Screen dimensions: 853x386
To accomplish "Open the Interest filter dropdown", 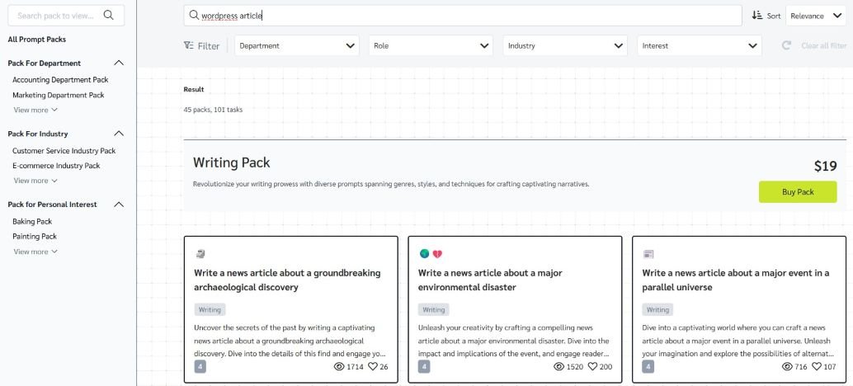I will pos(700,45).
